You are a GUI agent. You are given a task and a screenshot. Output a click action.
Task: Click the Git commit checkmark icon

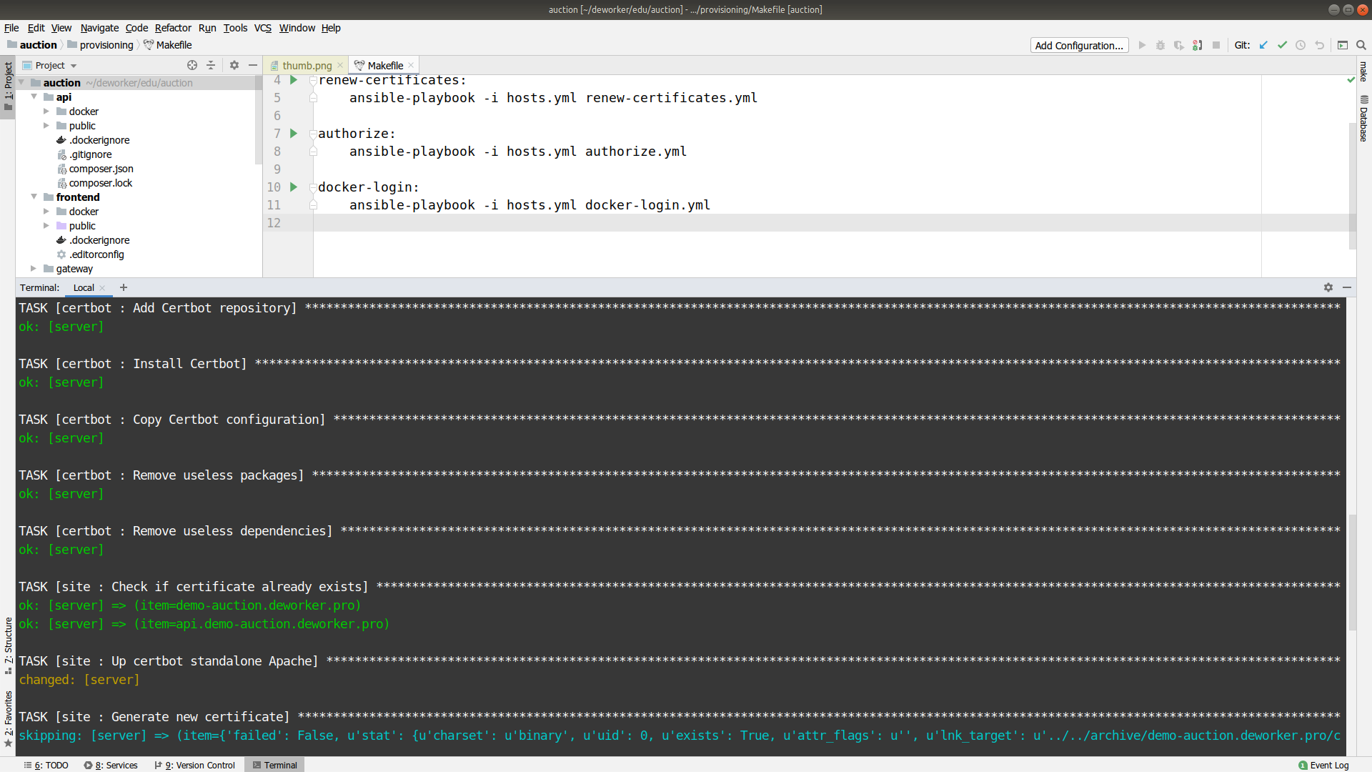coord(1282,45)
